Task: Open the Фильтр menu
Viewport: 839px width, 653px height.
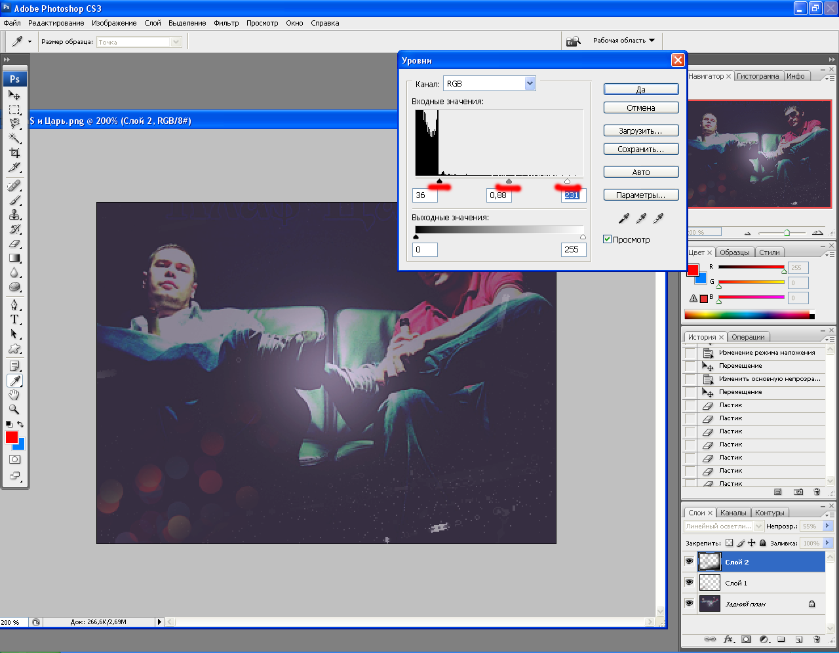Action: (226, 23)
